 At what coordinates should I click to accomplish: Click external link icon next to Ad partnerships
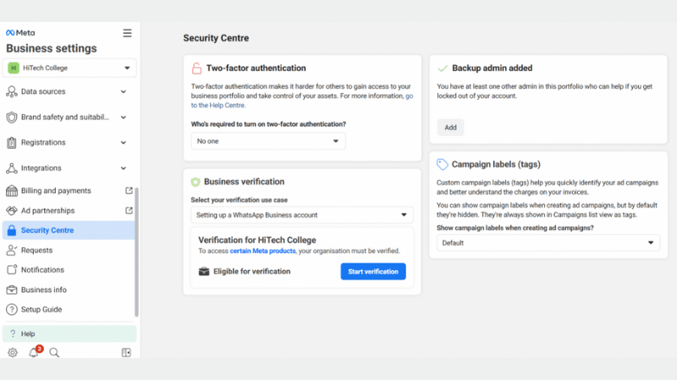[x=129, y=210]
